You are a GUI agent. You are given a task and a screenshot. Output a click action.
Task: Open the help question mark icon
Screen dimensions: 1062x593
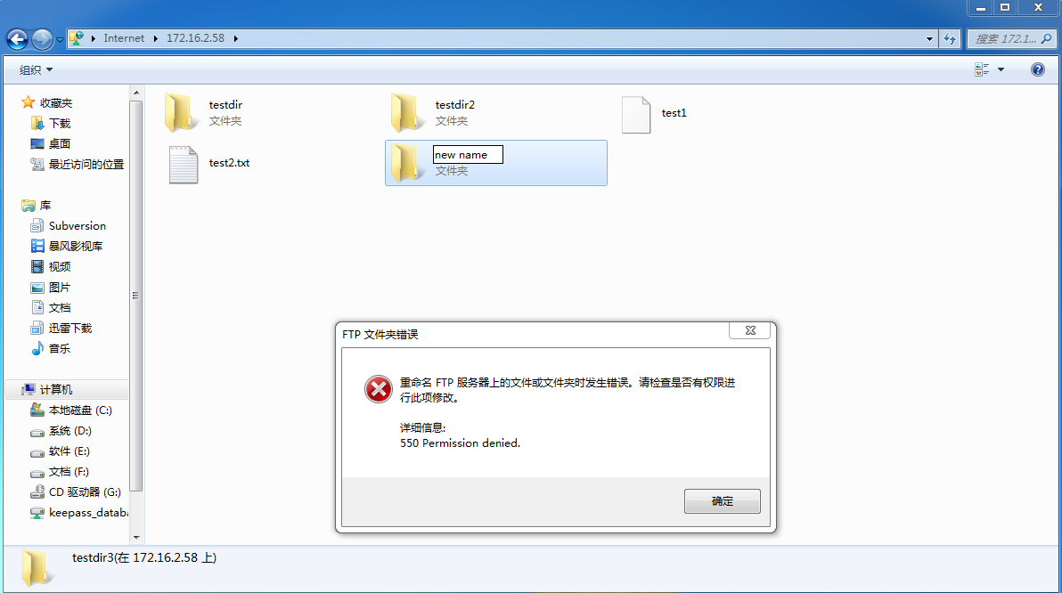(1038, 69)
